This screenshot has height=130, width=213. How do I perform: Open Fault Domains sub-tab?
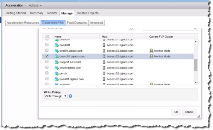point(77,23)
